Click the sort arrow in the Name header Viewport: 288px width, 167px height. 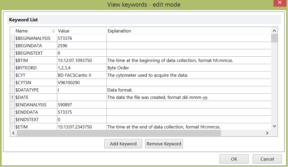[x=53, y=31]
